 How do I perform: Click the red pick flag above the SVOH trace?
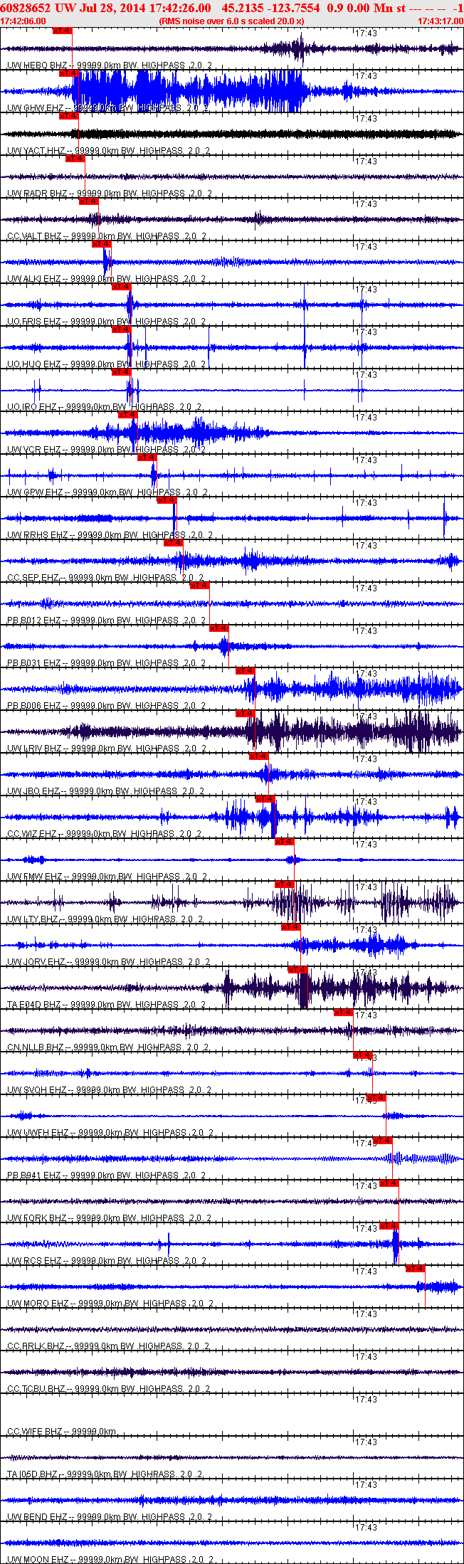[362, 1055]
